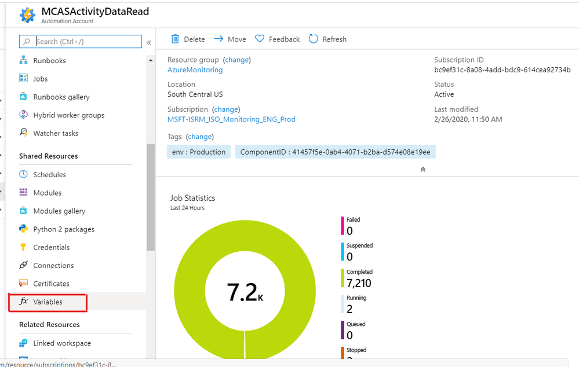The width and height of the screenshot is (579, 367).
Task: Click the Hybrid worker groups icon
Action: coord(23,115)
